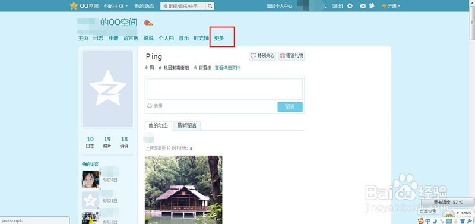Click the [退出] logout link

click(x=337, y=6)
